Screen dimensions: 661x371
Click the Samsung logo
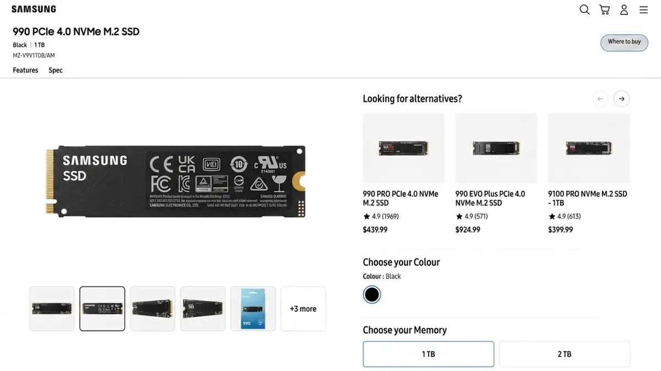click(34, 9)
